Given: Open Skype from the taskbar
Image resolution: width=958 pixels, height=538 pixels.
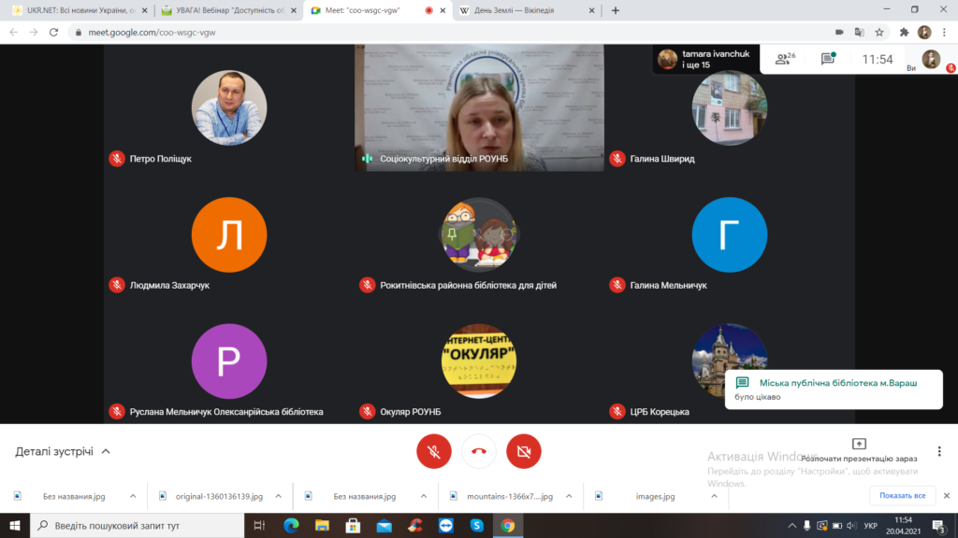Looking at the screenshot, I should pos(476,527).
